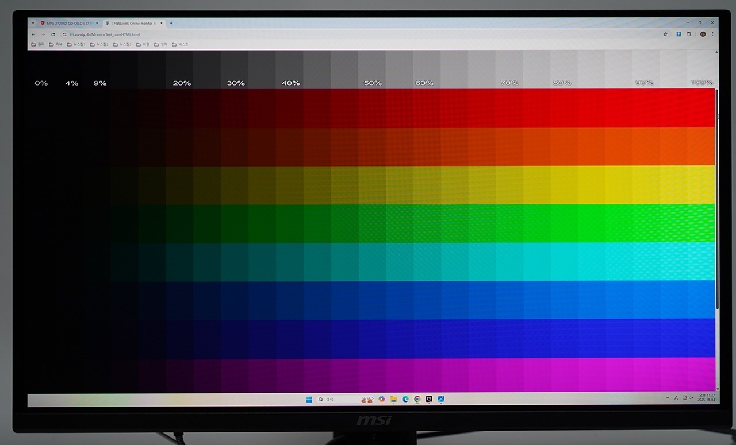Open the Extensions puzzle icon

(x=689, y=34)
